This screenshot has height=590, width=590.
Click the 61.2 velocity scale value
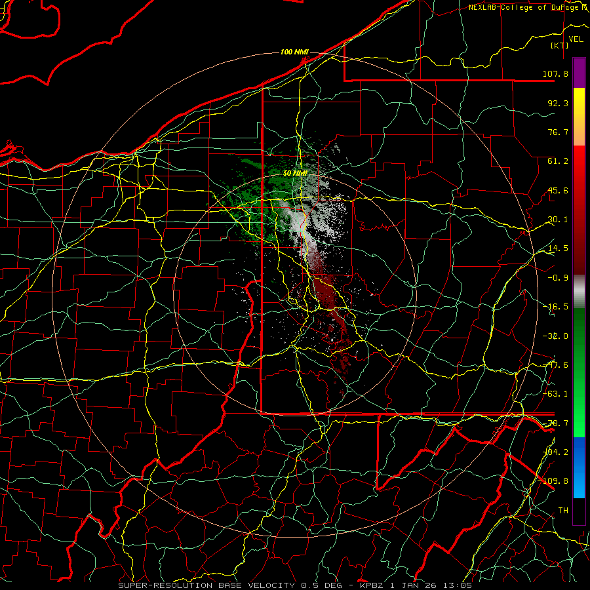click(558, 161)
